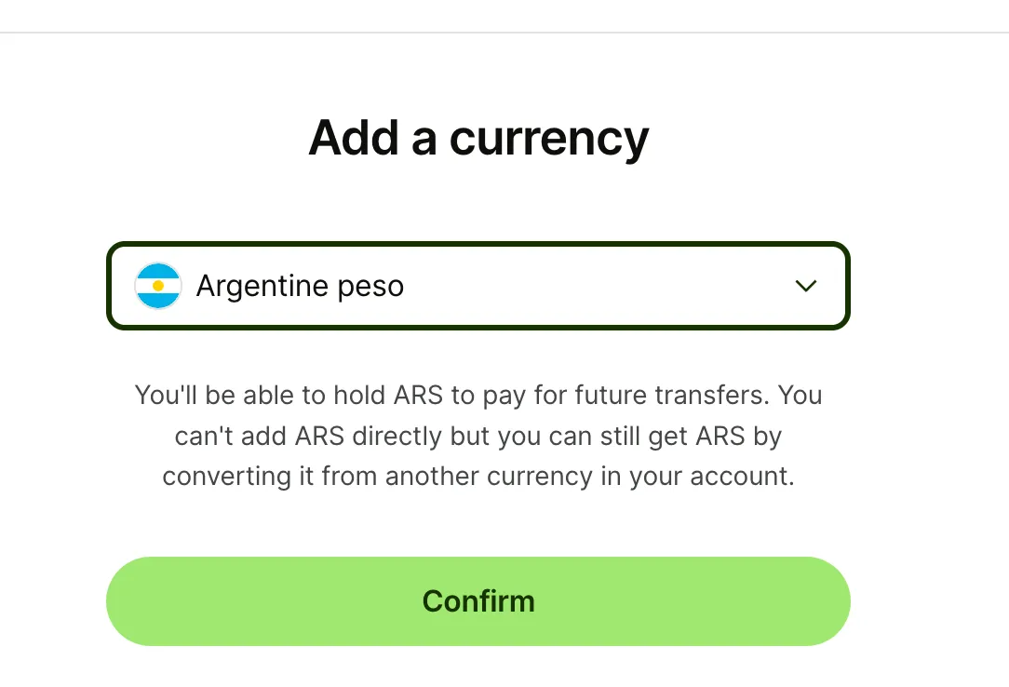
Task: Click the word 'Confirm' on the green button
Action: tap(478, 600)
